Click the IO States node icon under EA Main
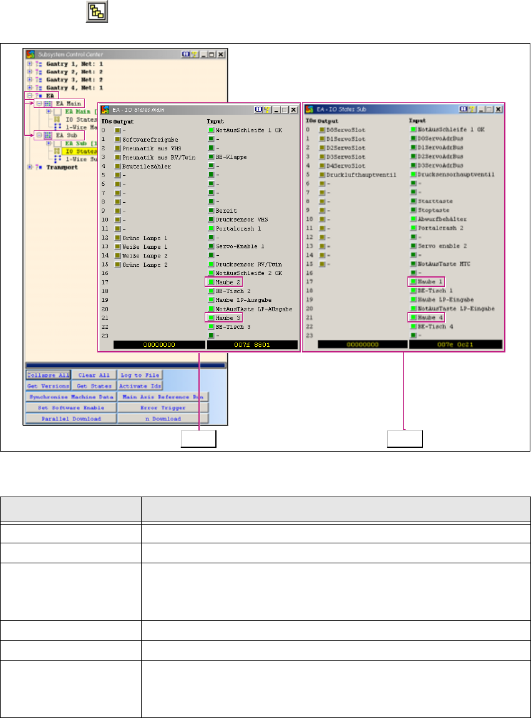531x718 pixels. point(57,119)
